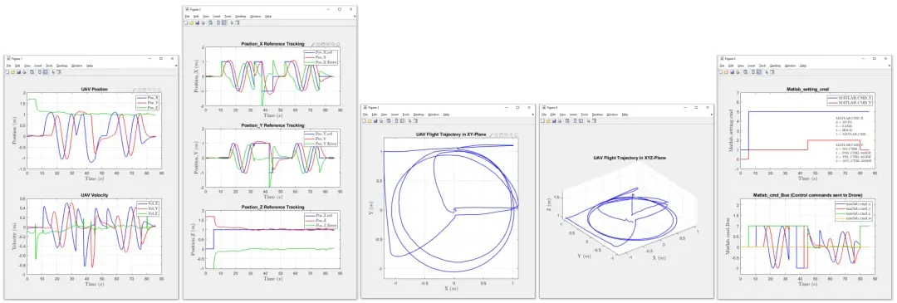Open the Window menu in Figure 4
This screenshot has height=303, width=897.
coord(613,115)
